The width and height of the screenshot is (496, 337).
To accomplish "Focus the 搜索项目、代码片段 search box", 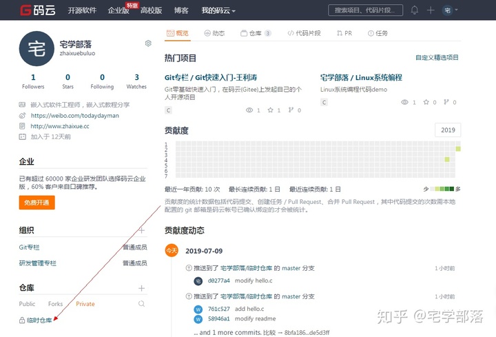I will [365, 10].
